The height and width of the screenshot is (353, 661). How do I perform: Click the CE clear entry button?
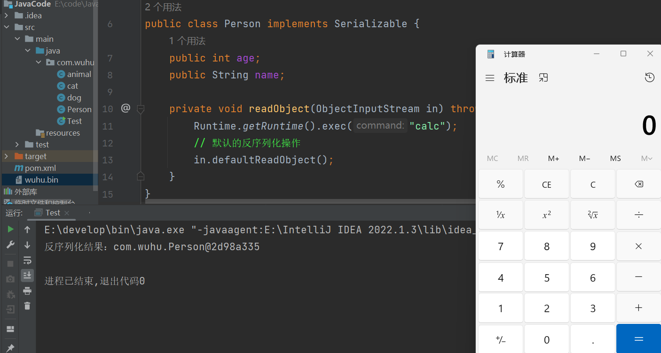(547, 184)
